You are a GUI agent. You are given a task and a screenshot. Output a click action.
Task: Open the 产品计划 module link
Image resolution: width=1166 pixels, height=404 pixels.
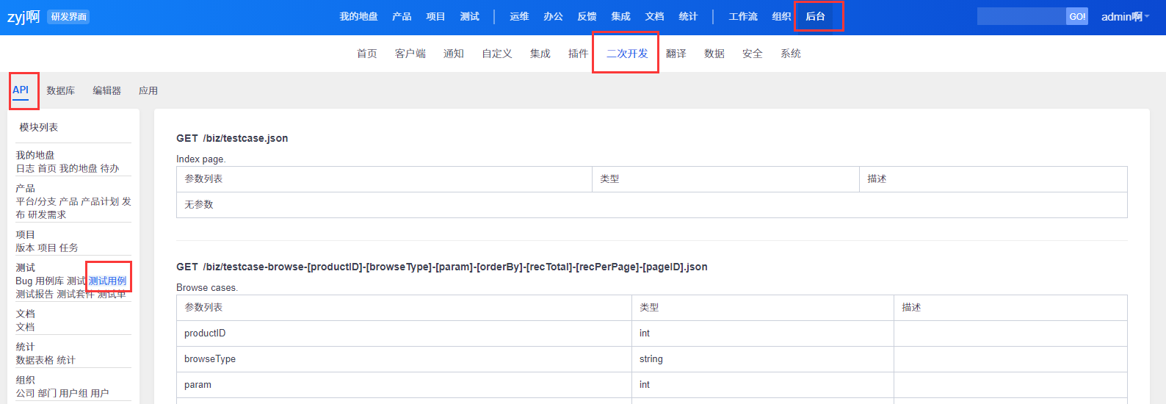click(x=100, y=201)
